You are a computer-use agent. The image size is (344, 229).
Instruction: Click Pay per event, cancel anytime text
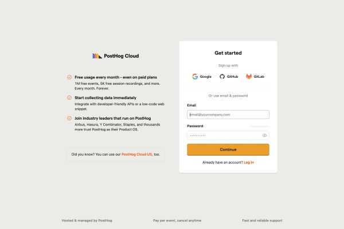tap(177, 220)
